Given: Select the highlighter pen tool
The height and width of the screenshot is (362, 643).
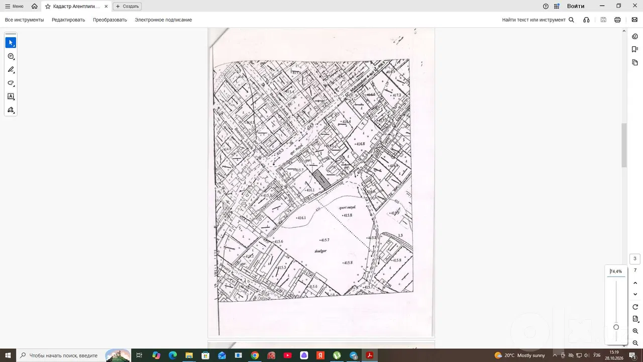Looking at the screenshot, I should click(x=11, y=70).
